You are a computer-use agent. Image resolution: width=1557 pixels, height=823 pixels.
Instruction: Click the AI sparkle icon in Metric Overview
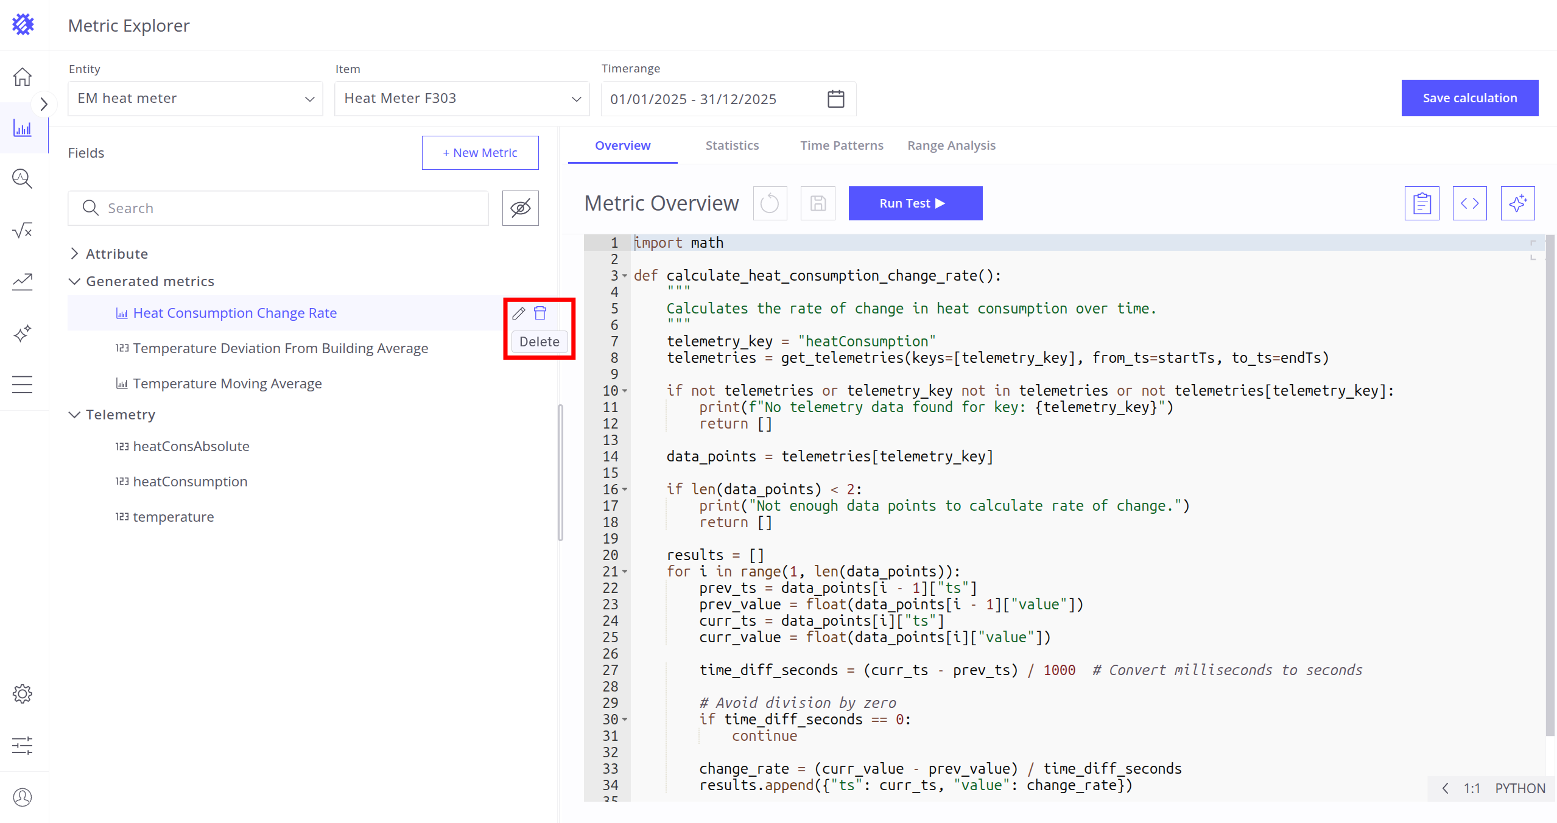point(1517,203)
